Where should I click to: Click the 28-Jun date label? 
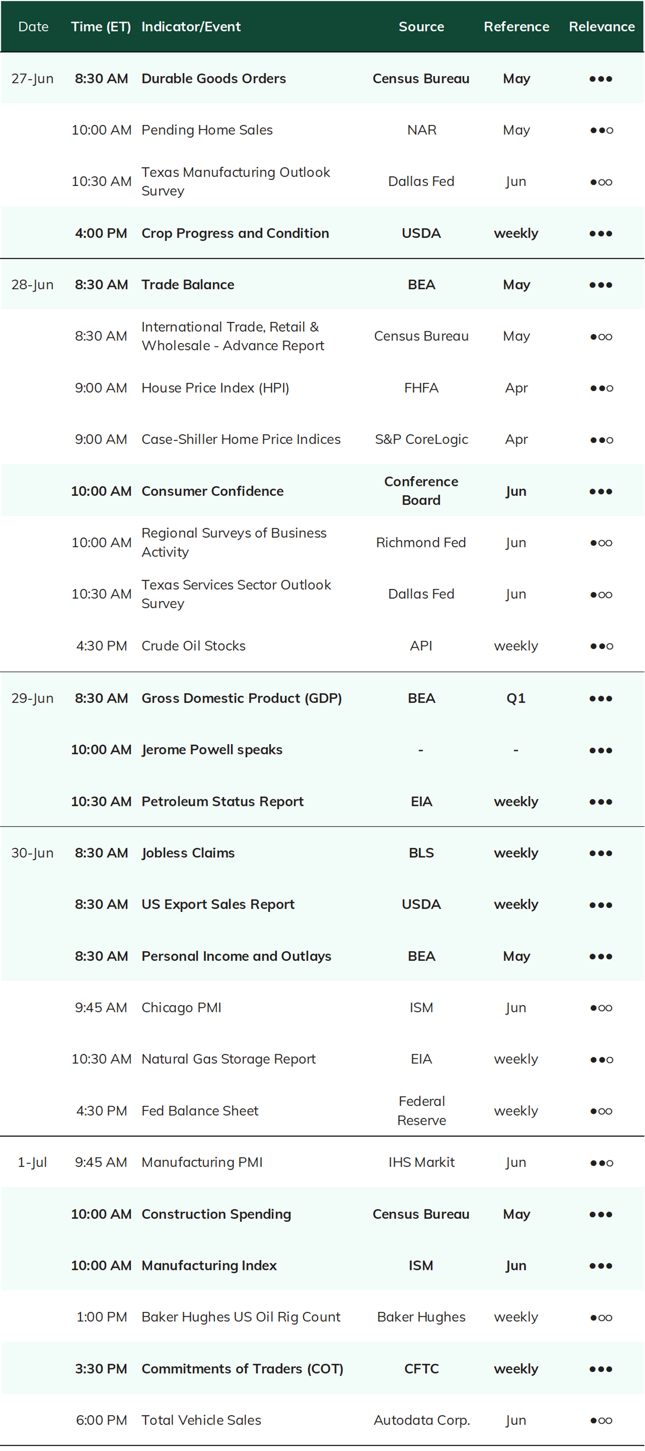[x=32, y=284]
